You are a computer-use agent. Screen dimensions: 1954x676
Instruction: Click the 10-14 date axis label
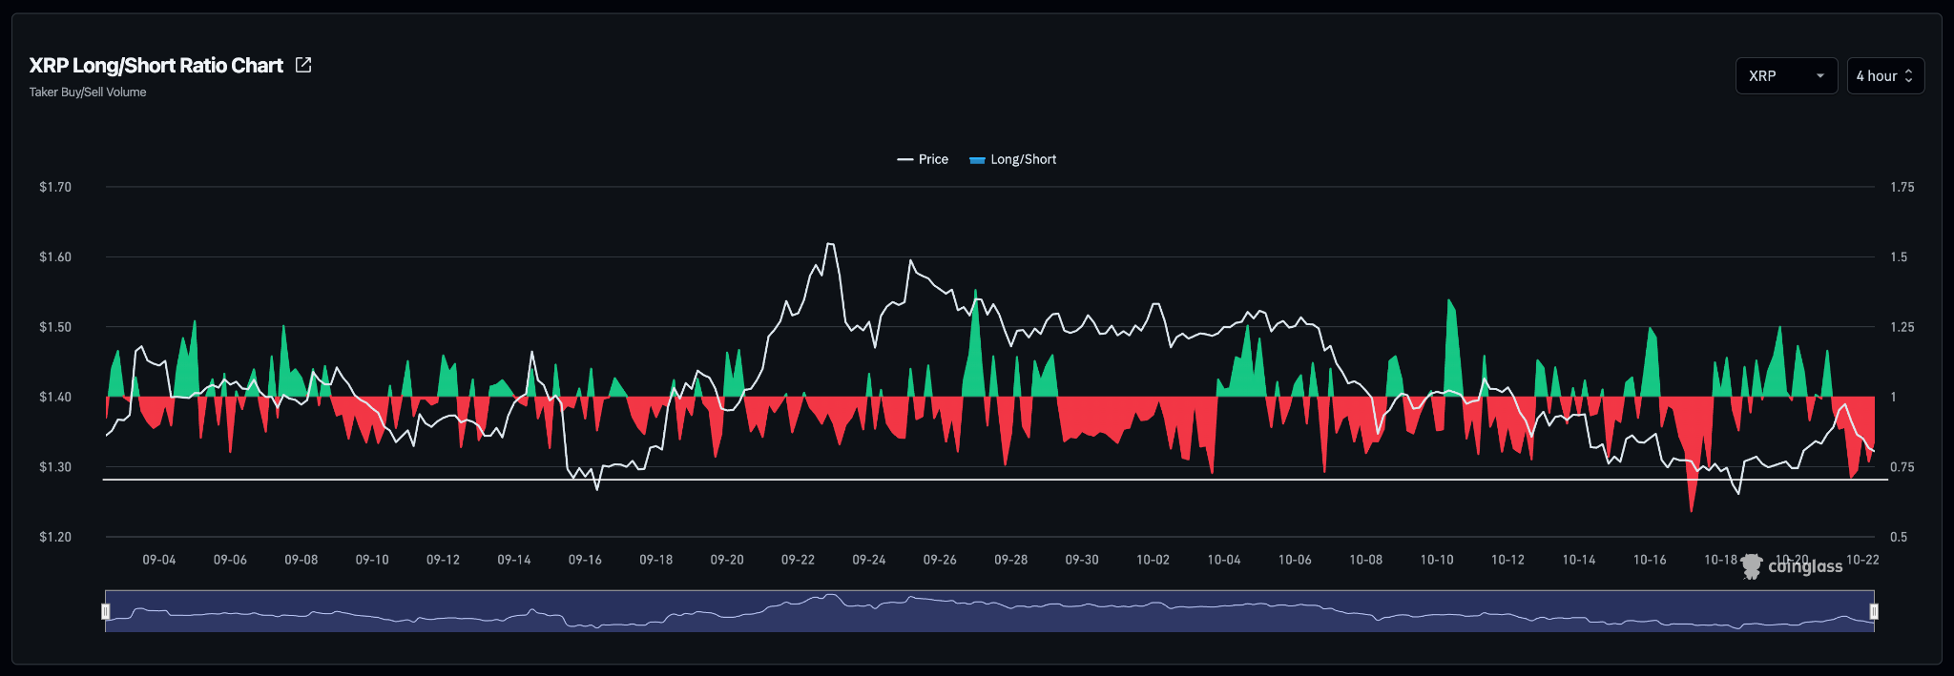1579,560
